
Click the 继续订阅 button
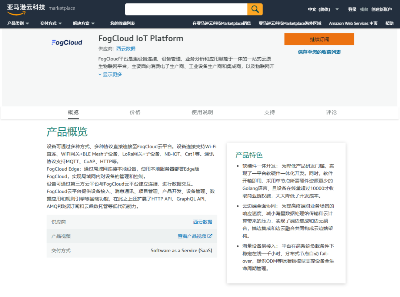[319, 39]
